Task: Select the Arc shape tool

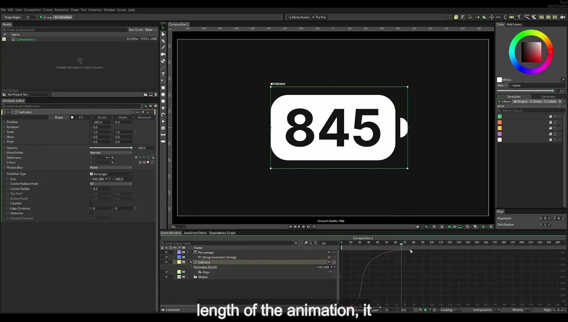Action: click(x=163, y=115)
